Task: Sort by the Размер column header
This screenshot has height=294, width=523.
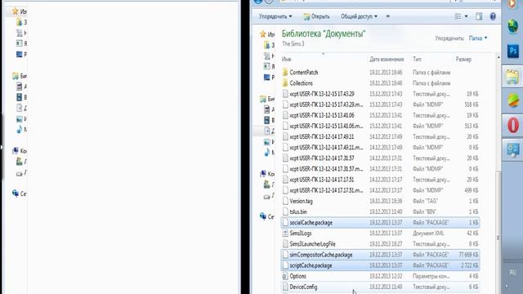Action: pyautogui.click(x=463, y=60)
